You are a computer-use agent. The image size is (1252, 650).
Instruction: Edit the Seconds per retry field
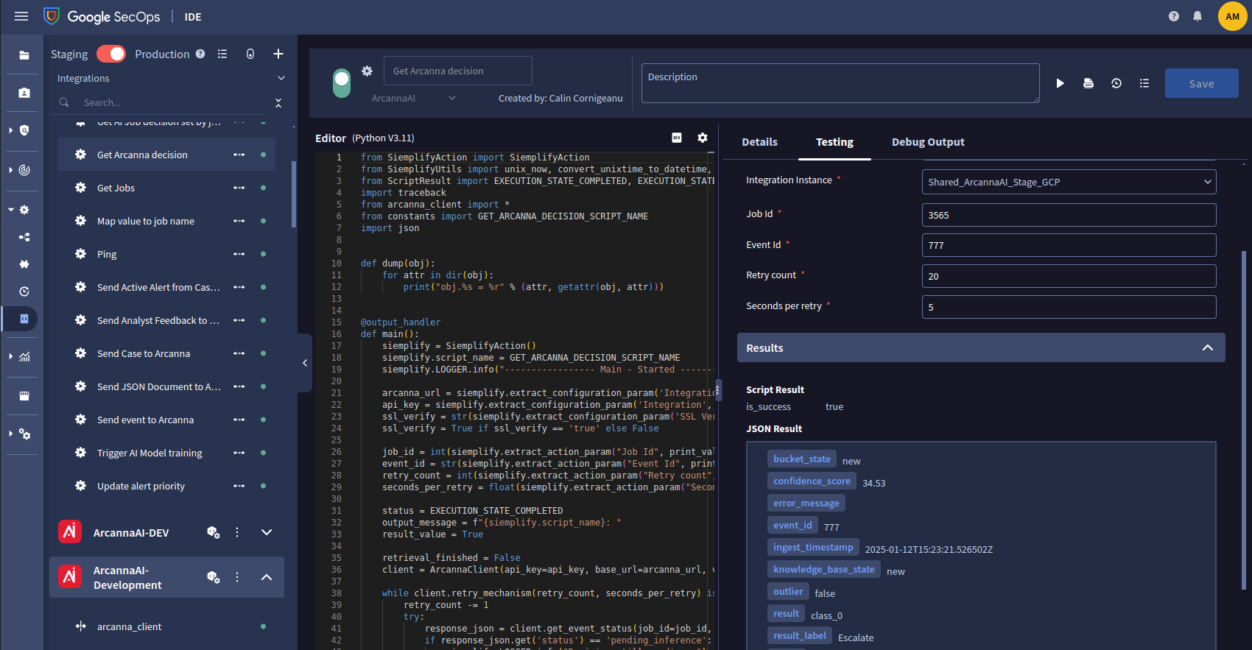click(1069, 307)
